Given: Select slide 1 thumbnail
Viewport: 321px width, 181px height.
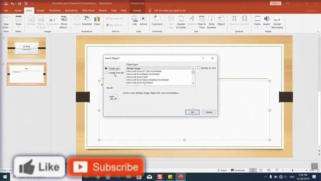Looking at the screenshot, I should click(x=27, y=48).
